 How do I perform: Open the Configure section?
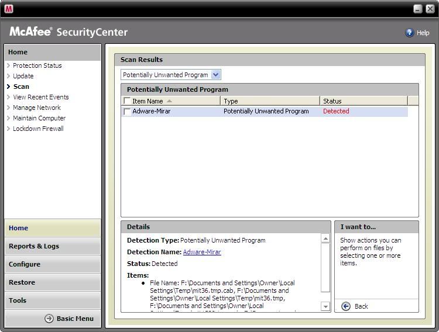coord(52,264)
